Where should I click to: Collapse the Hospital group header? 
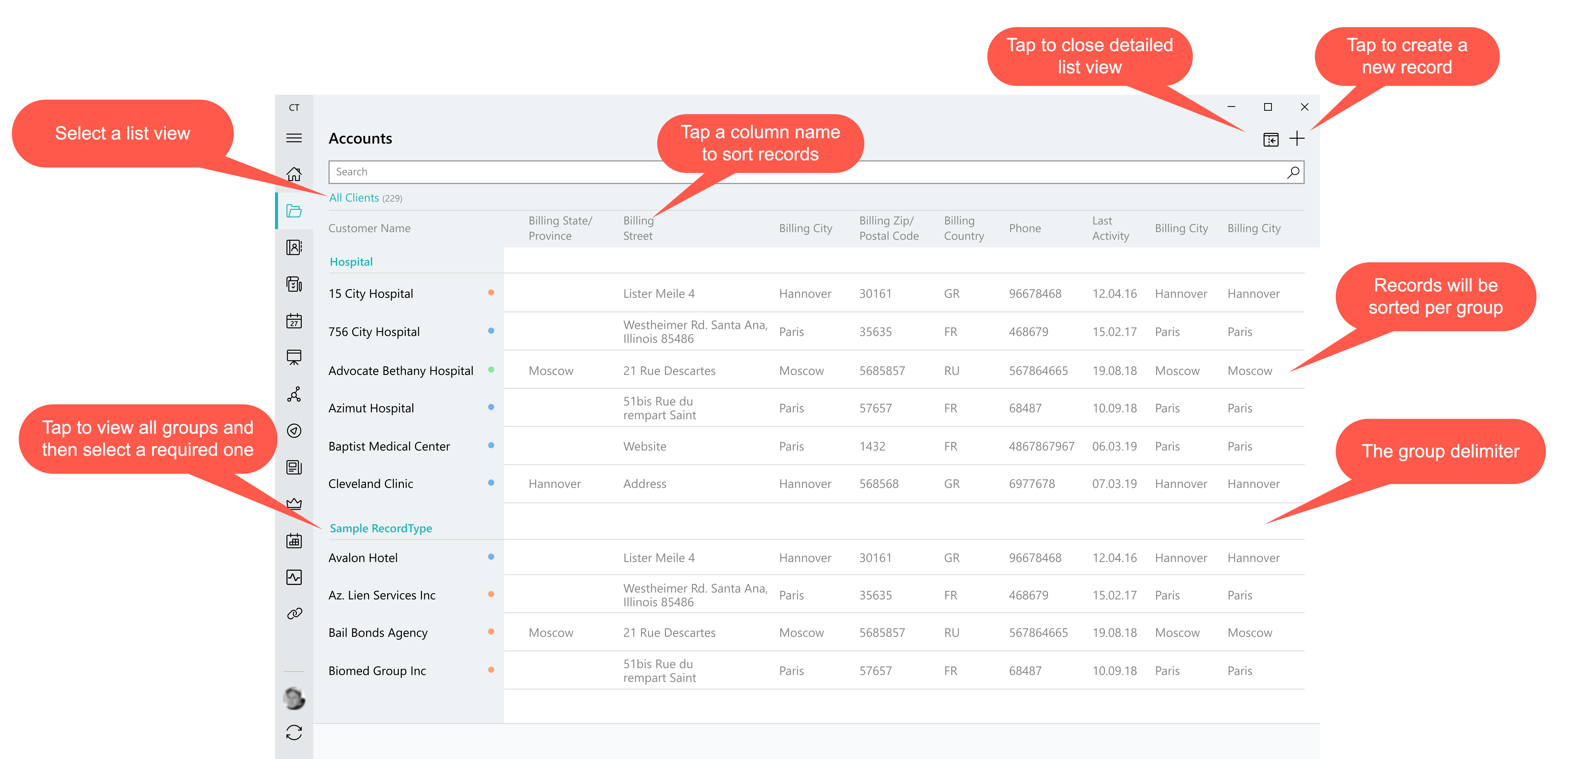click(x=351, y=262)
